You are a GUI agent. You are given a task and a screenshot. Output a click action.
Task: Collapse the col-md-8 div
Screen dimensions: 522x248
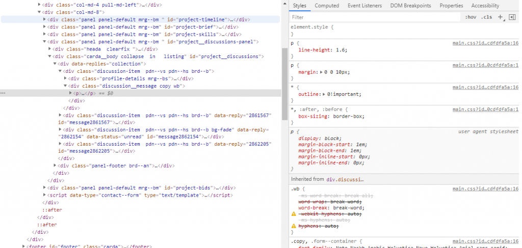pyautogui.click(x=39, y=12)
